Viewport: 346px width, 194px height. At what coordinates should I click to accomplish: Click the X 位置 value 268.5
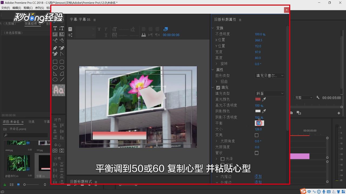(258, 40)
